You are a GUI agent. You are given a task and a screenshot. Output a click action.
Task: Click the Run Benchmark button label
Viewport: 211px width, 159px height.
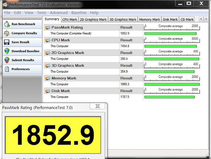click(24, 24)
